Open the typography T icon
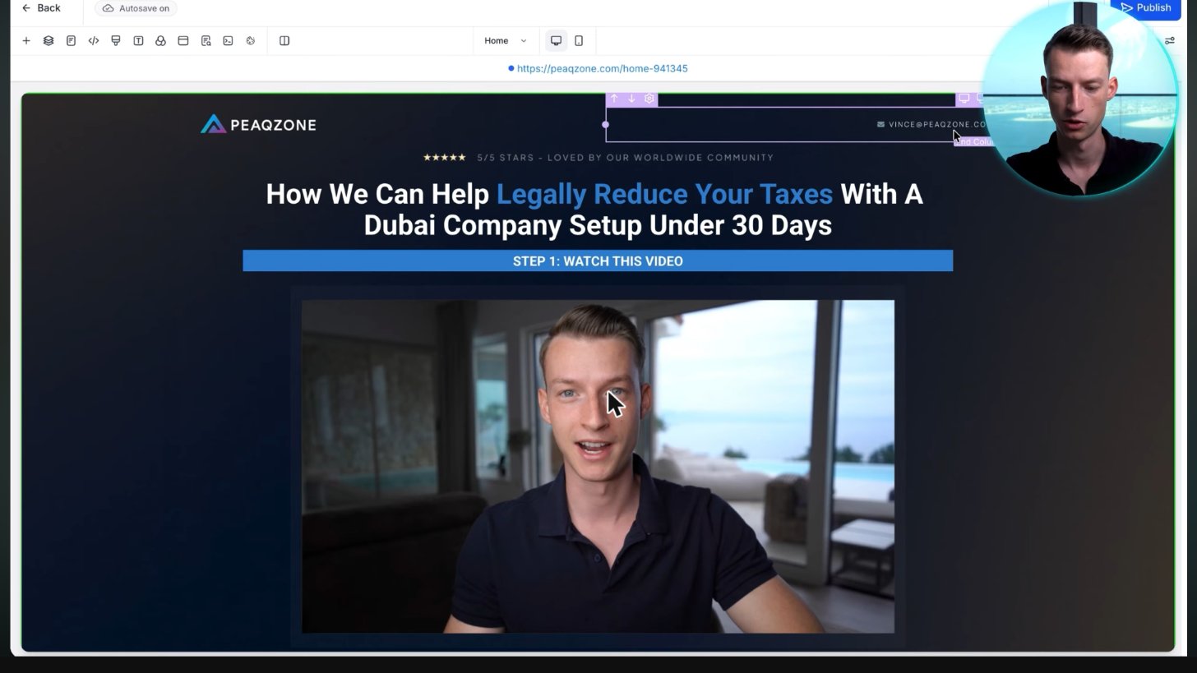 pos(138,41)
